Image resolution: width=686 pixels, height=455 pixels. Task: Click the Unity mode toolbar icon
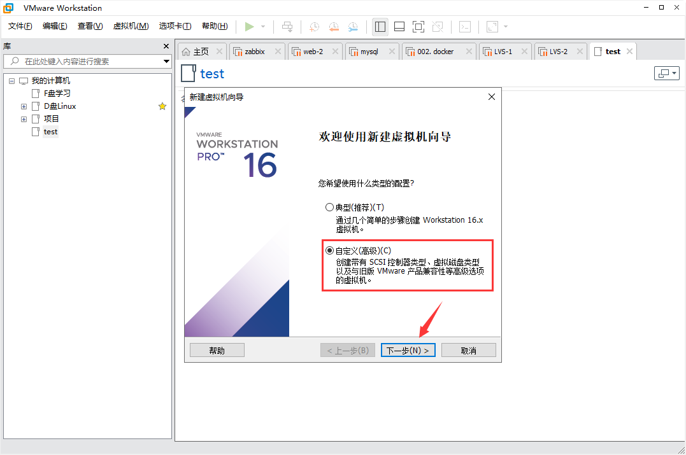[x=438, y=27]
